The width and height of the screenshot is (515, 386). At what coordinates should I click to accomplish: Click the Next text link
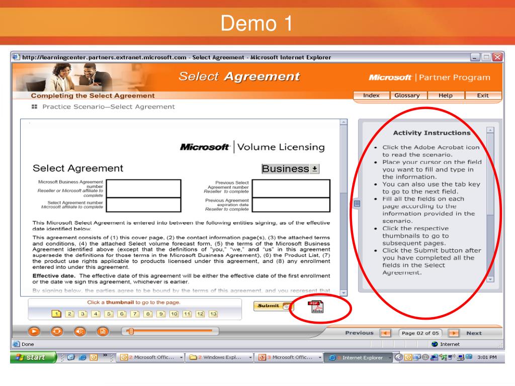(474, 333)
